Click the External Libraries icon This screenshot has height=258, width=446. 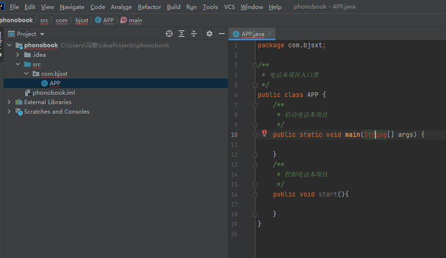[x=19, y=102]
